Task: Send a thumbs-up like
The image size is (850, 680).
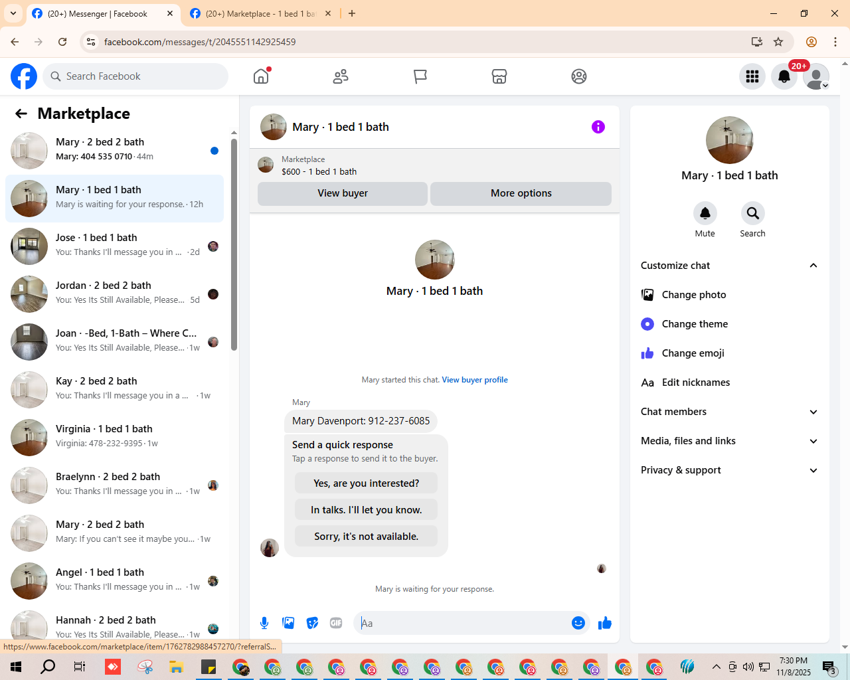Action: click(605, 623)
